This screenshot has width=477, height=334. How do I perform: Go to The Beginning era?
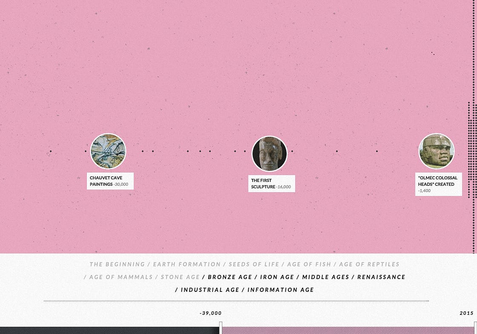coord(117,264)
